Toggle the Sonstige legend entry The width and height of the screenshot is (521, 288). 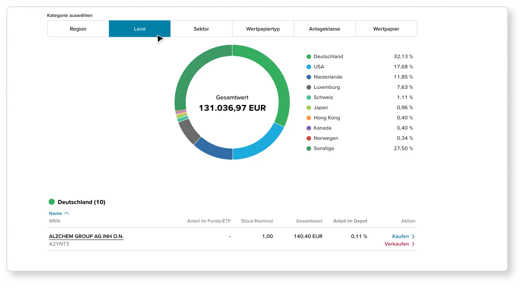click(x=324, y=148)
